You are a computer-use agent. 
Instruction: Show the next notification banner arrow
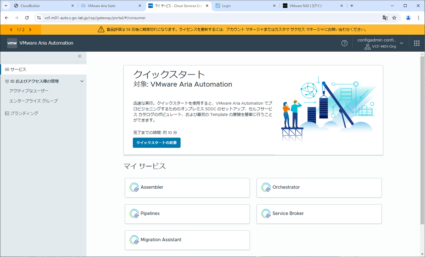click(x=30, y=30)
